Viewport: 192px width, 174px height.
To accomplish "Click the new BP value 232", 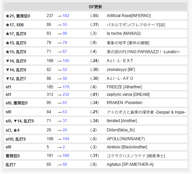I will [66, 95].
